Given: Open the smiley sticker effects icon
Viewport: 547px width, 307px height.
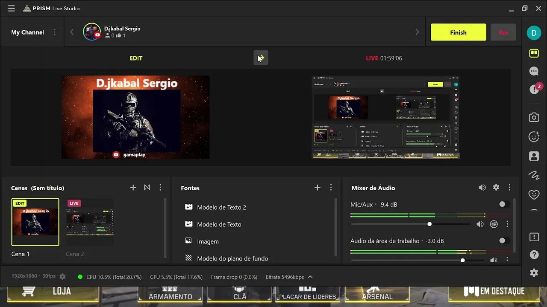Looking at the screenshot, I should click(534, 136).
